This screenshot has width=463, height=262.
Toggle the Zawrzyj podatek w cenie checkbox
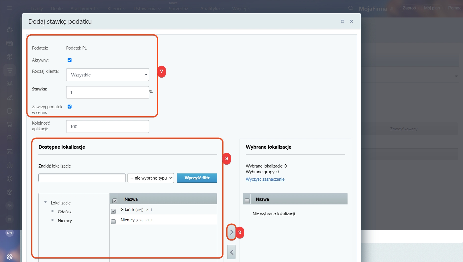(x=69, y=107)
